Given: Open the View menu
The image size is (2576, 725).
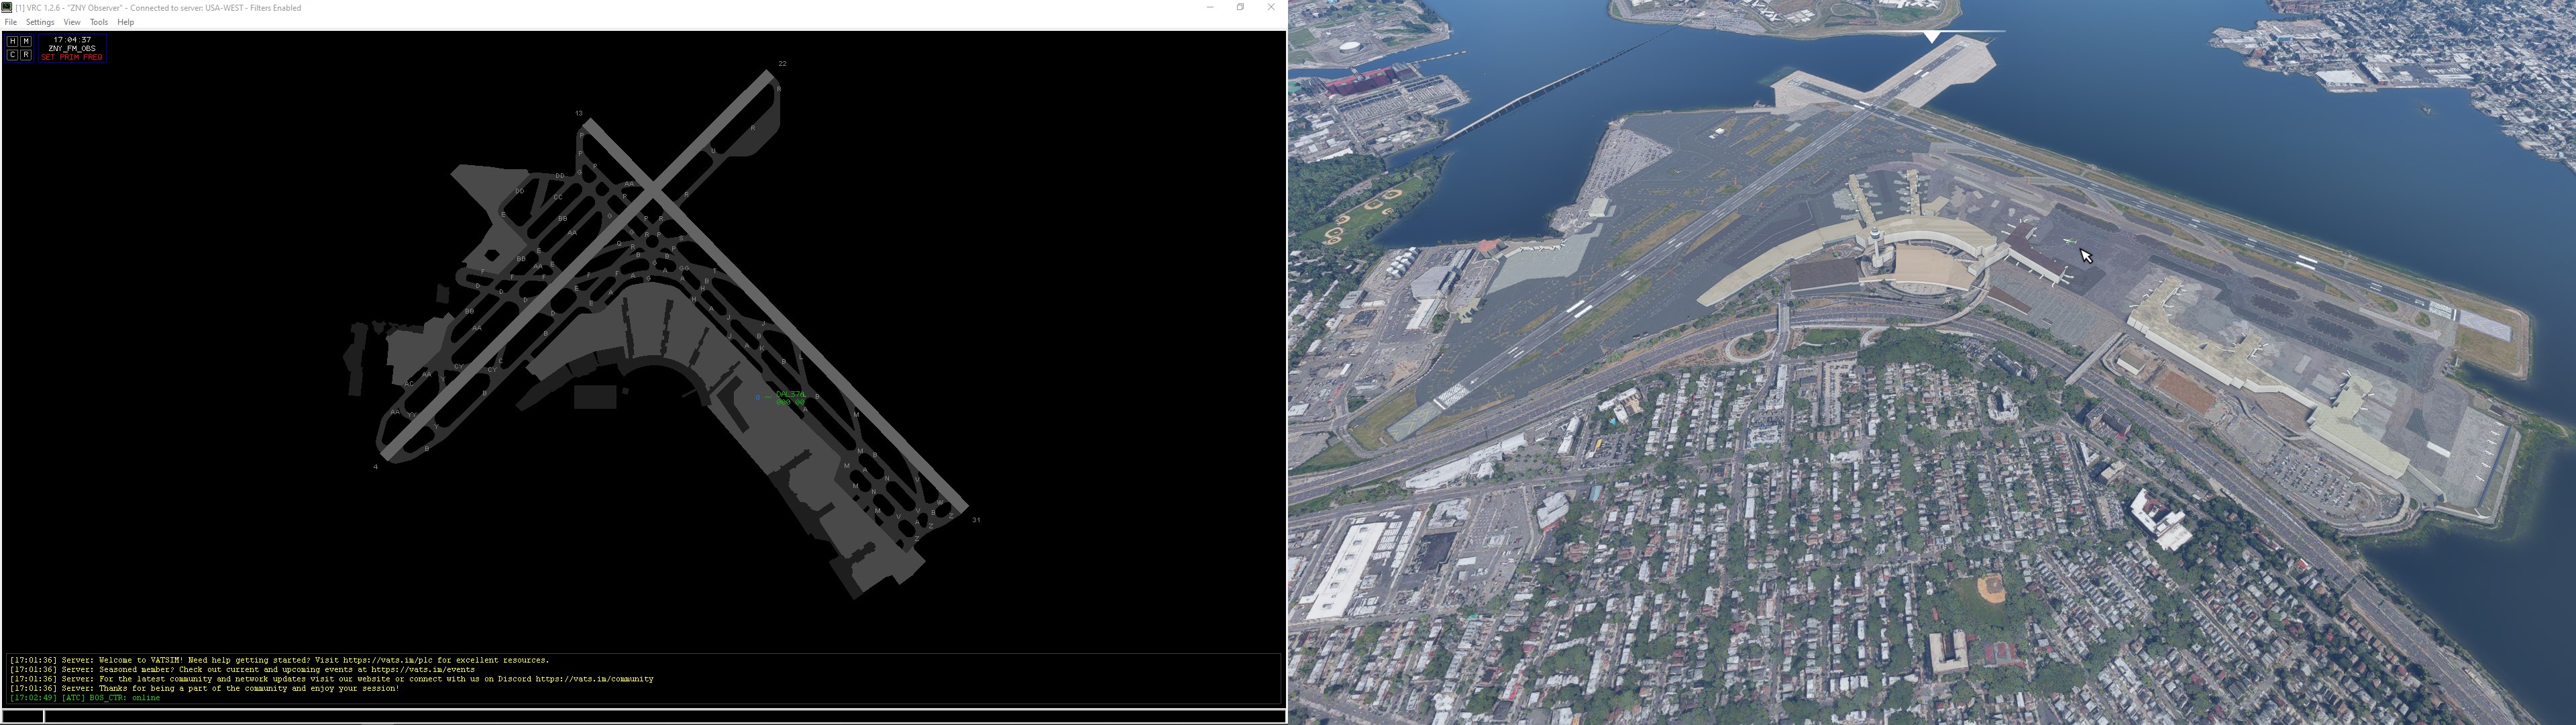Looking at the screenshot, I should coord(72,22).
